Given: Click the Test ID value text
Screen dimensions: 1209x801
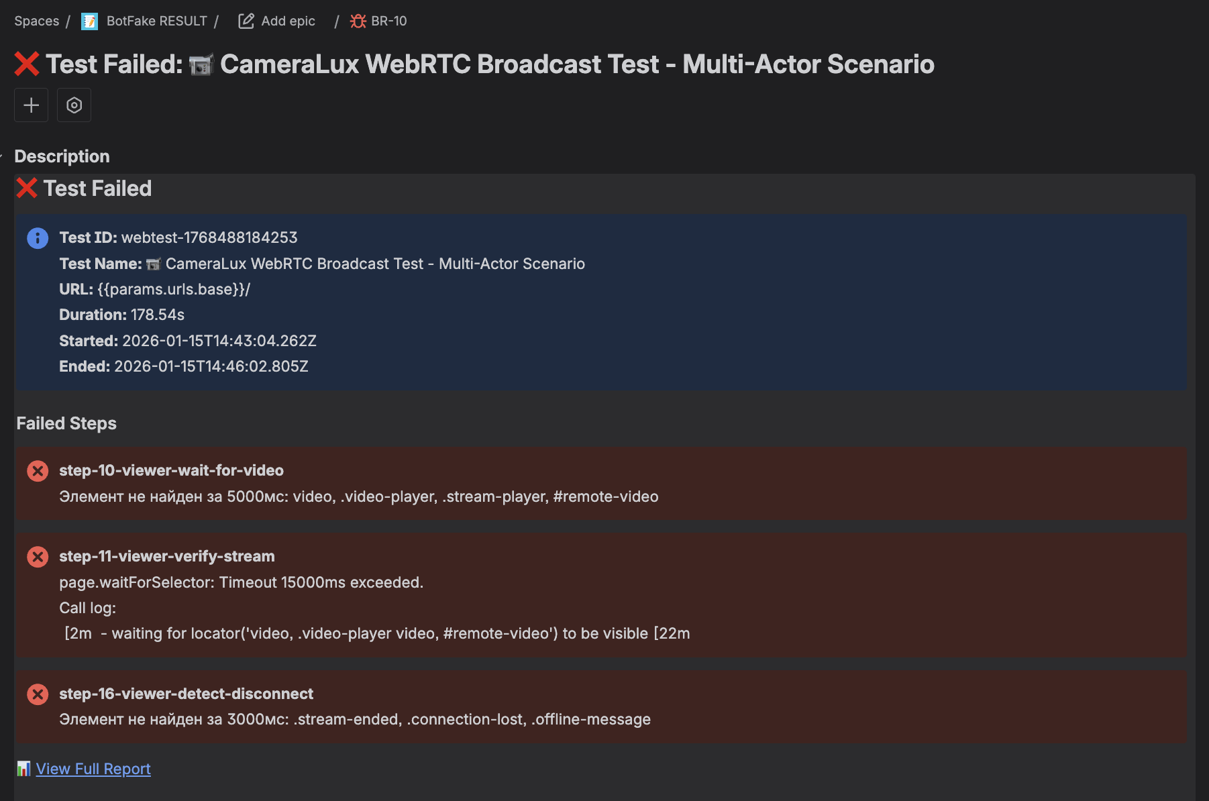Looking at the screenshot, I should tap(209, 238).
